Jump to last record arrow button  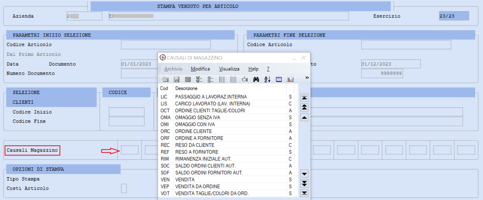pos(304,193)
